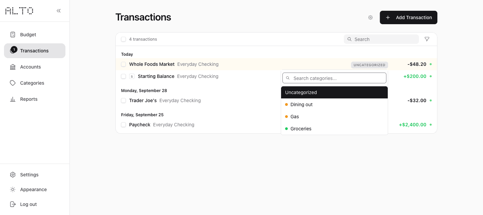Click the -$48.20 amount
This screenshot has height=215, width=483.
[417, 64]
